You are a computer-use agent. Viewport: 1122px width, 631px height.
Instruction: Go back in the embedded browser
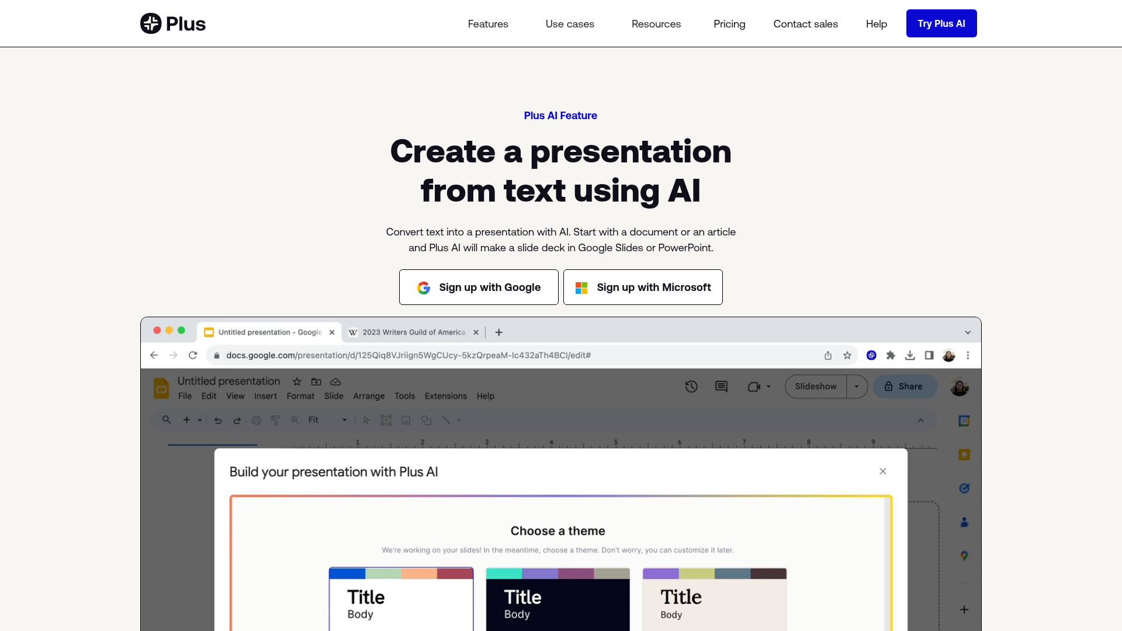(154, 355)
